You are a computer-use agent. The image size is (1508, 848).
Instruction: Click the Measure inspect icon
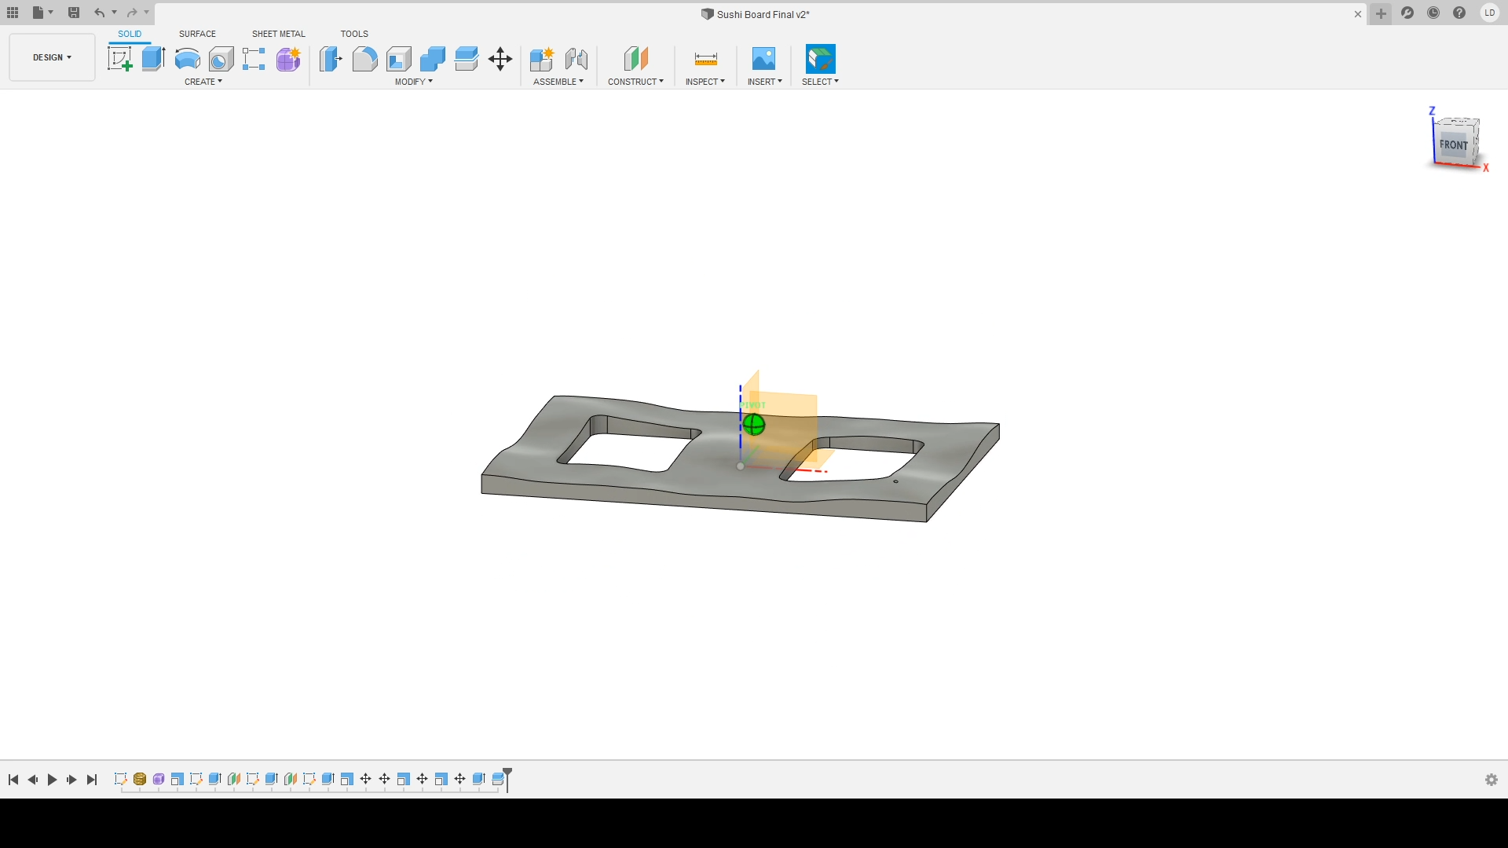(x=705, y=59)
